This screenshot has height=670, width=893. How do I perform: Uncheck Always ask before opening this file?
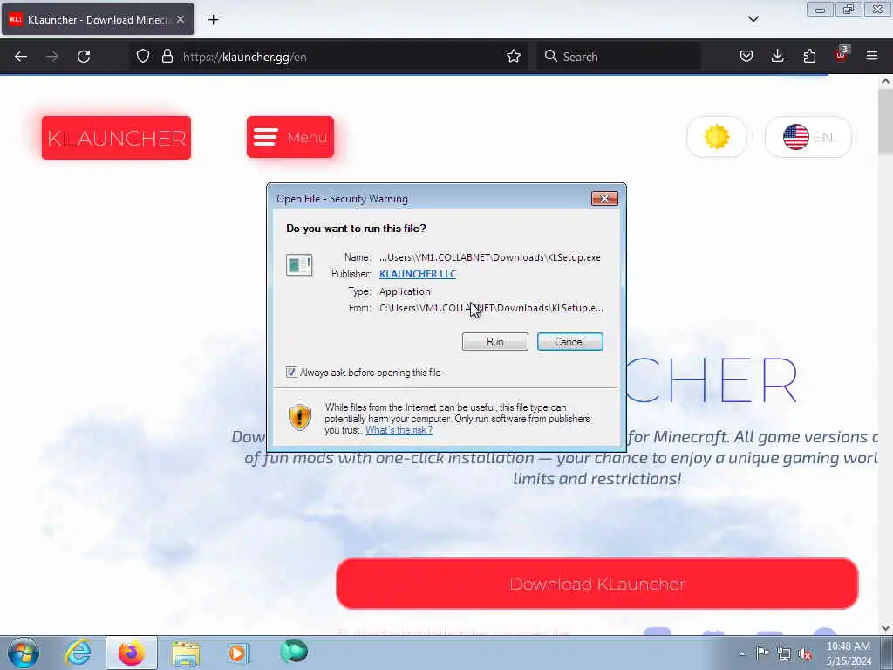(291, 373)
